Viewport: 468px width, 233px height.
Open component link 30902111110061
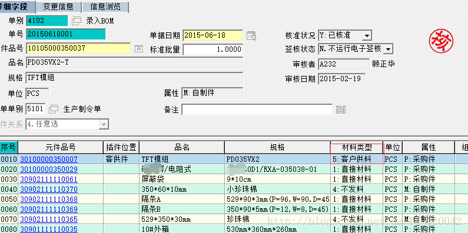49,179
